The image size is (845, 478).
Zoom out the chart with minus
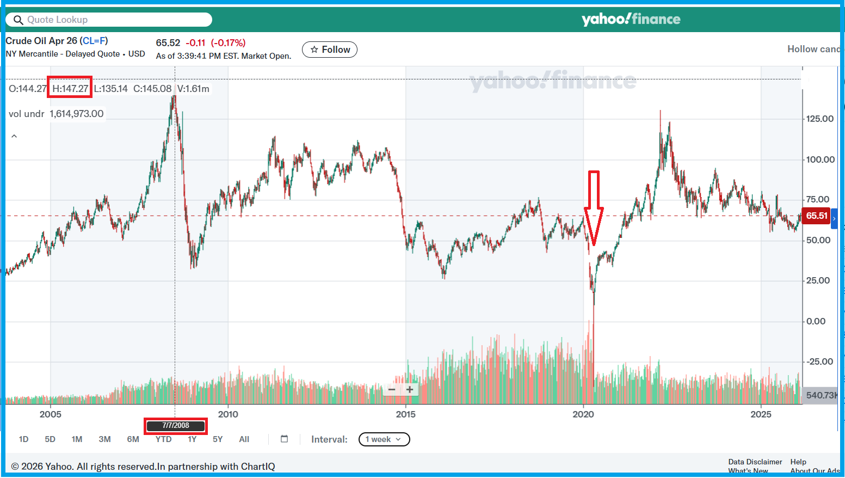click(x=392, y=389)
